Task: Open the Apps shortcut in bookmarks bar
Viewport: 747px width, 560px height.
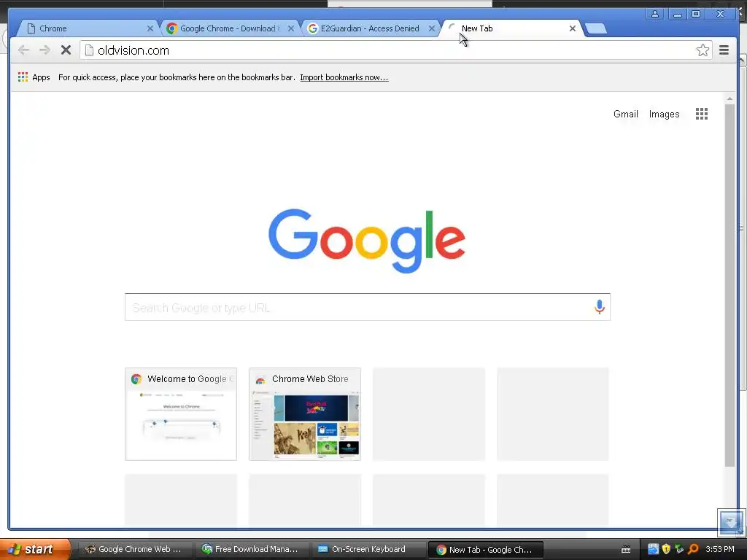Action: tap(34, 77)
